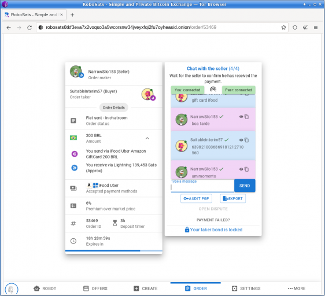Send the chat message
The width and height of the screenshot is (325, 296).
point(245,186)
